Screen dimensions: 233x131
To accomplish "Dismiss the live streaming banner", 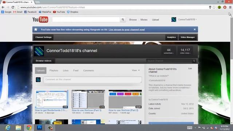I will [195, 29].
